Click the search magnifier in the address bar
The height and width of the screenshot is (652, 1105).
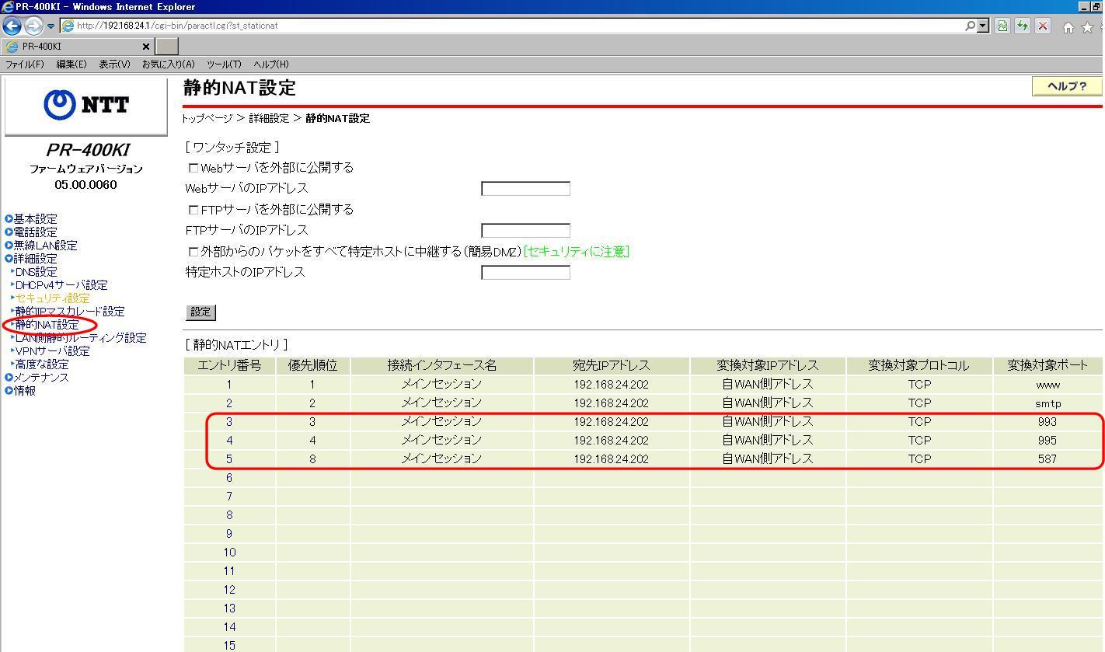coord(970,26)
